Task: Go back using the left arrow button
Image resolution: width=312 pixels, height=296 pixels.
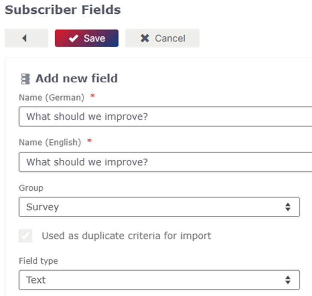Action: pos(26,38)
